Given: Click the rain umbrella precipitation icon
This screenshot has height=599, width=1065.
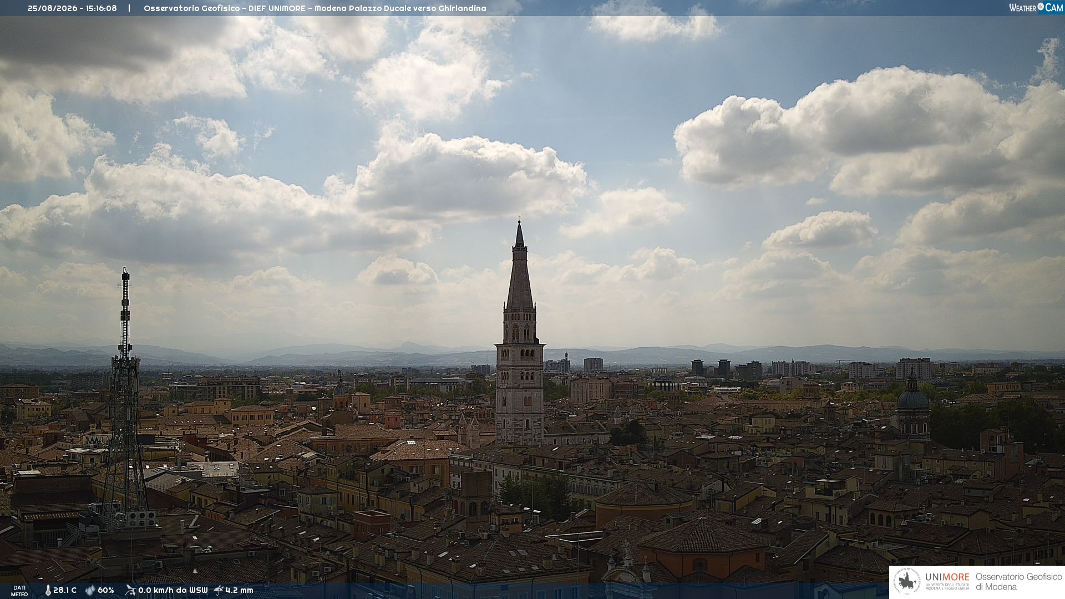Looking at the screenshot, I should click(219, 590).
